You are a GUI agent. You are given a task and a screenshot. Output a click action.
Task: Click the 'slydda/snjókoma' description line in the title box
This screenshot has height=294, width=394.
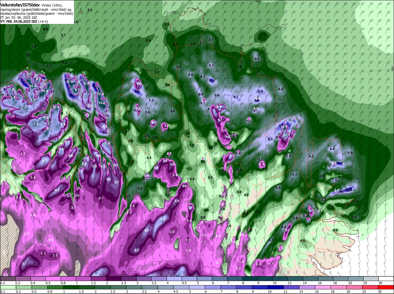(x=37, y=14)
